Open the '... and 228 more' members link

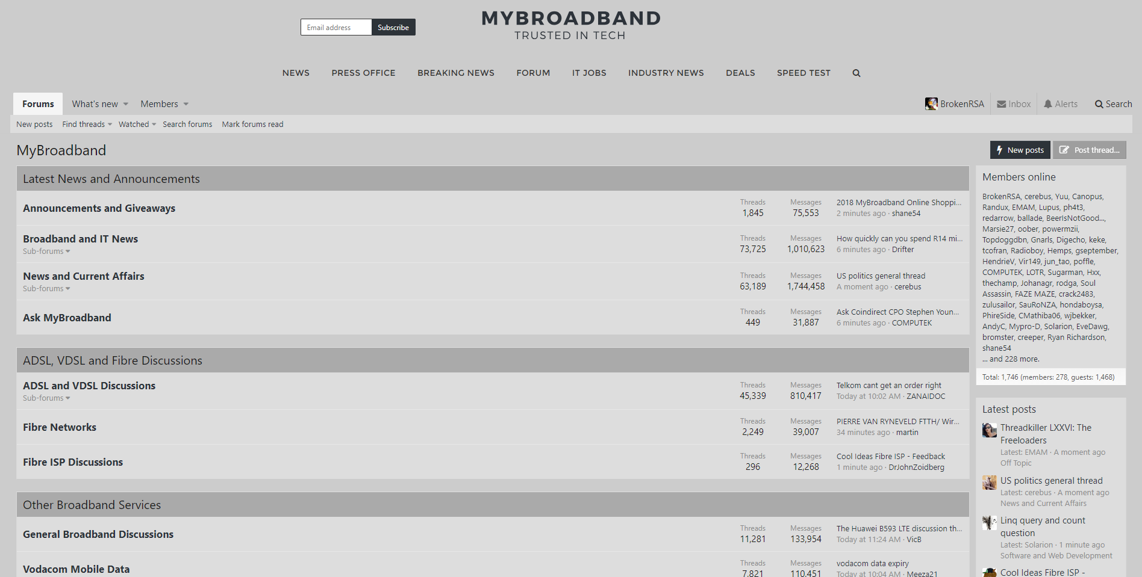(1010, 359)
